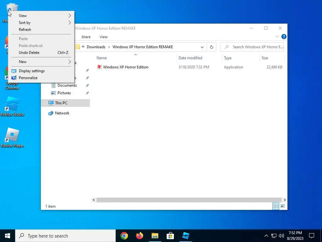Switch to the Share ribbon tab

click(86, 37)
